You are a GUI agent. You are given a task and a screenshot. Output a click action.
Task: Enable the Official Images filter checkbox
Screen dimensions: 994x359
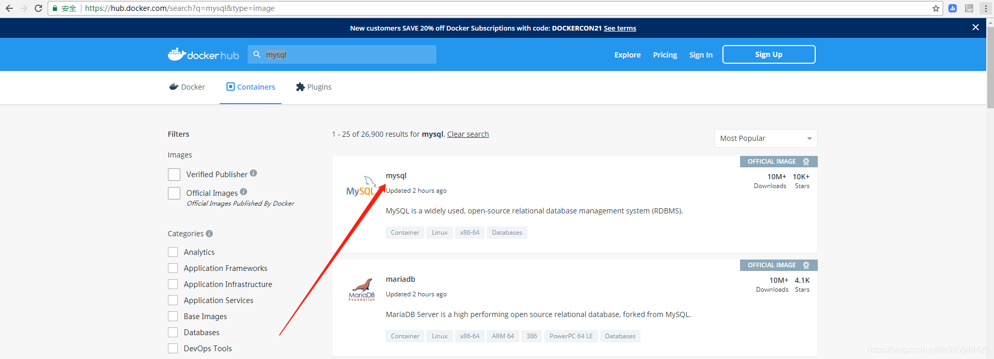174,193
